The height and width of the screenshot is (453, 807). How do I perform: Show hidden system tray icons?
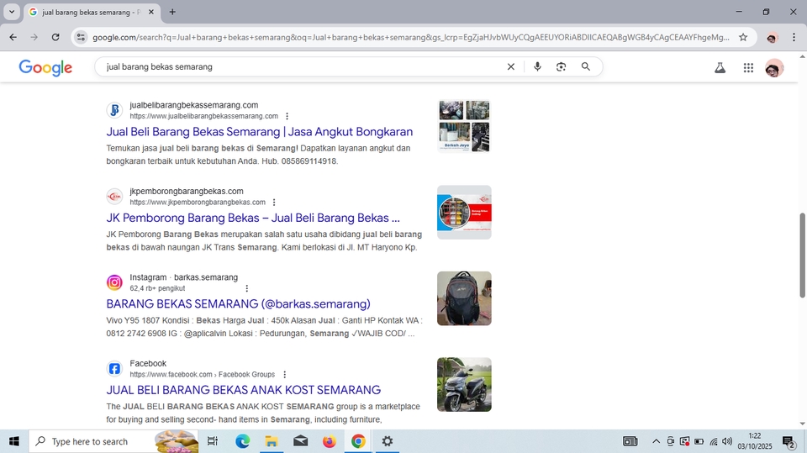[x=656, y=441]
